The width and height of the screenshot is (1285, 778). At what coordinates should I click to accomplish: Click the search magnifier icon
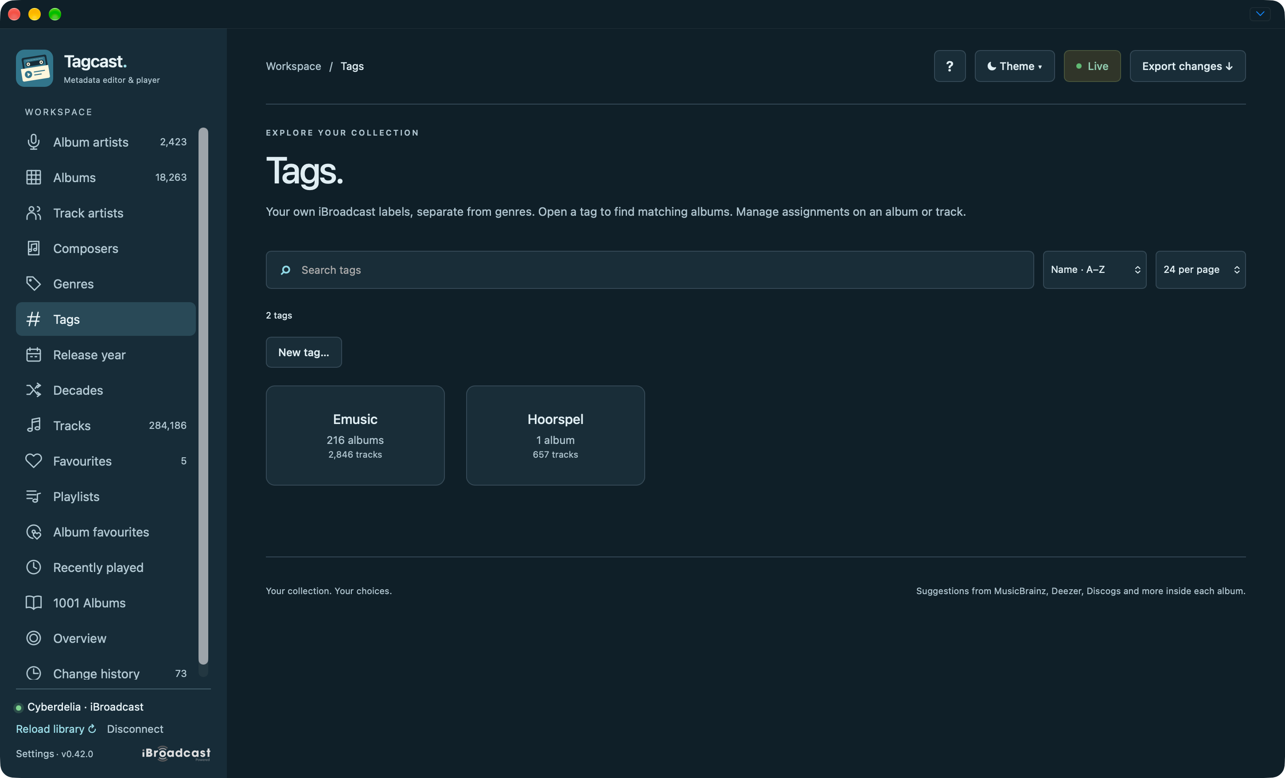coord(285,270)
